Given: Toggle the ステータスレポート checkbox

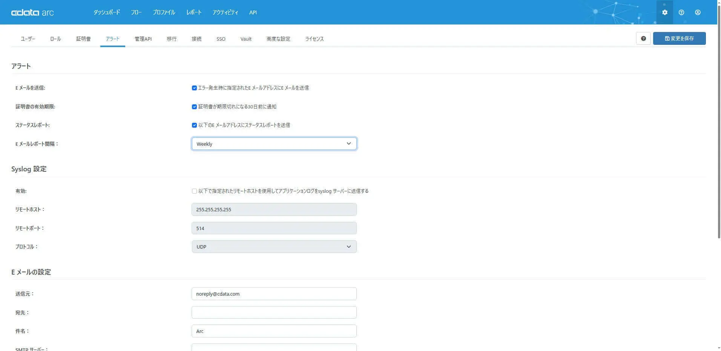Looking at the screenshot, I should [x=194, y=125].
